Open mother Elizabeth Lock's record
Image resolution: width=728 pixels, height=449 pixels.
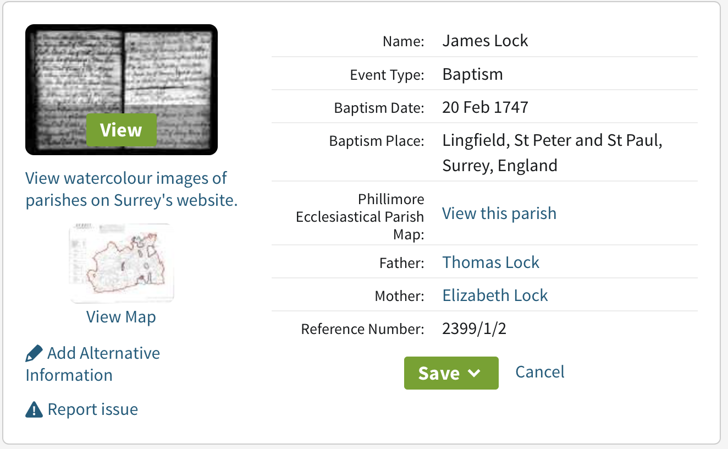click(x=495, y=295)
